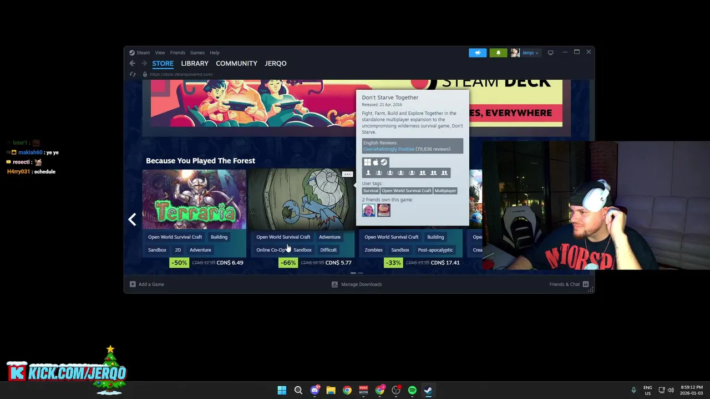Click the Building tag on Terraria card

tap(219, 237)
